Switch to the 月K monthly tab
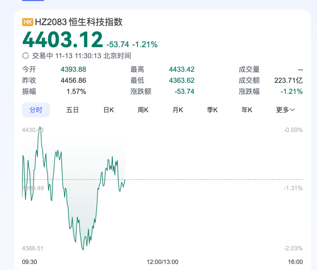This screenshot has height=270, width=317. tap(178, 110)
